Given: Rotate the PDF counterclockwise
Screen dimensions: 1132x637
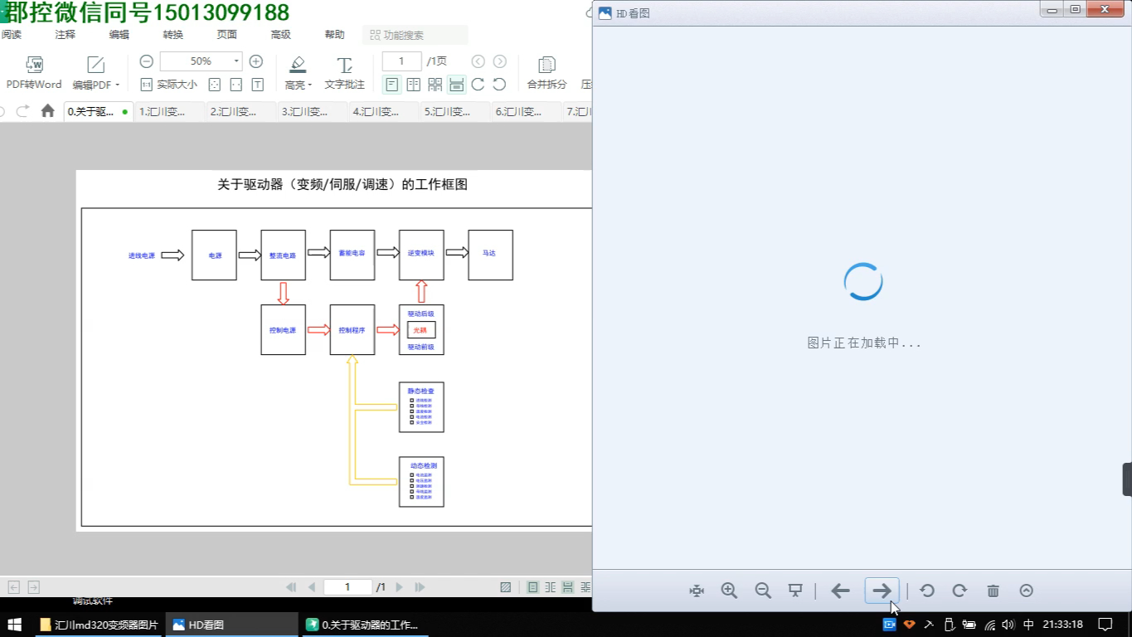Looking at the screenshot, I should [499, 85].
